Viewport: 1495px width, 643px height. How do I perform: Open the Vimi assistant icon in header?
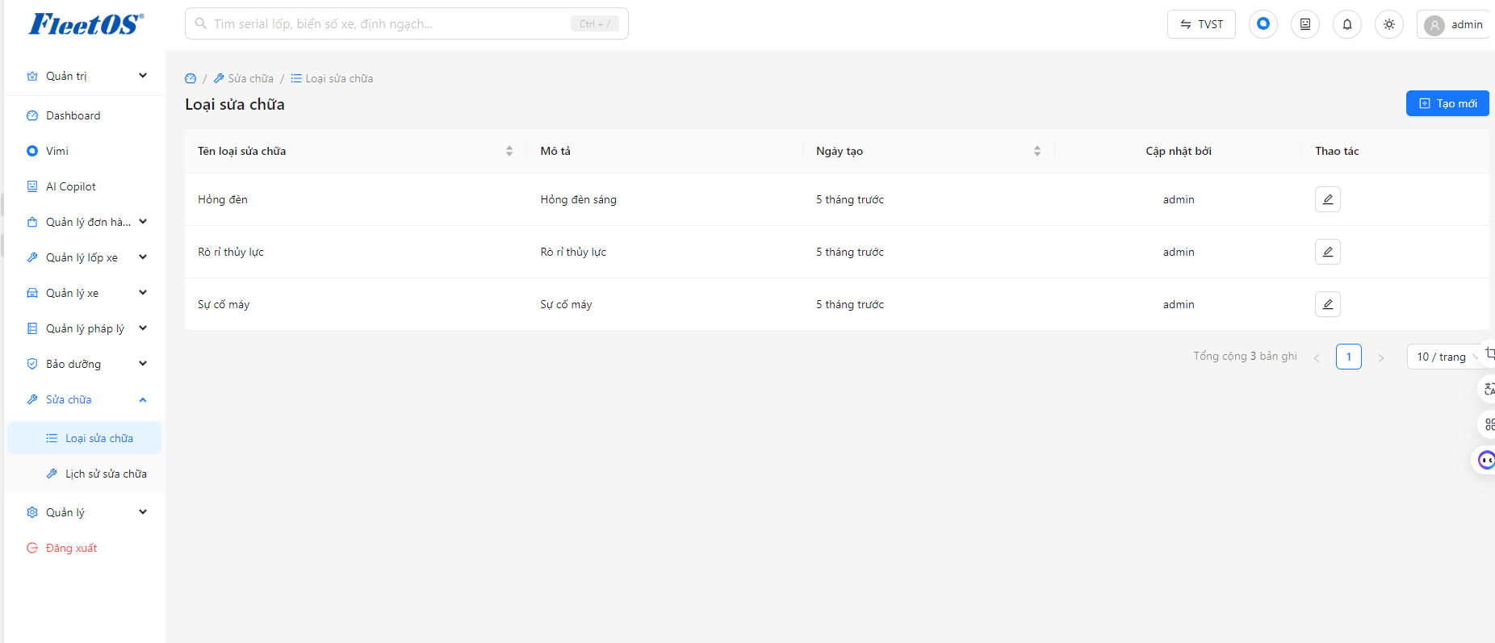point(1263,24)
